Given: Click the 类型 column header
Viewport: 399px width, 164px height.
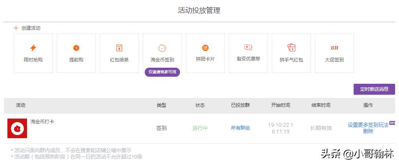Looking at the screenshot, I should click(161, 105).
